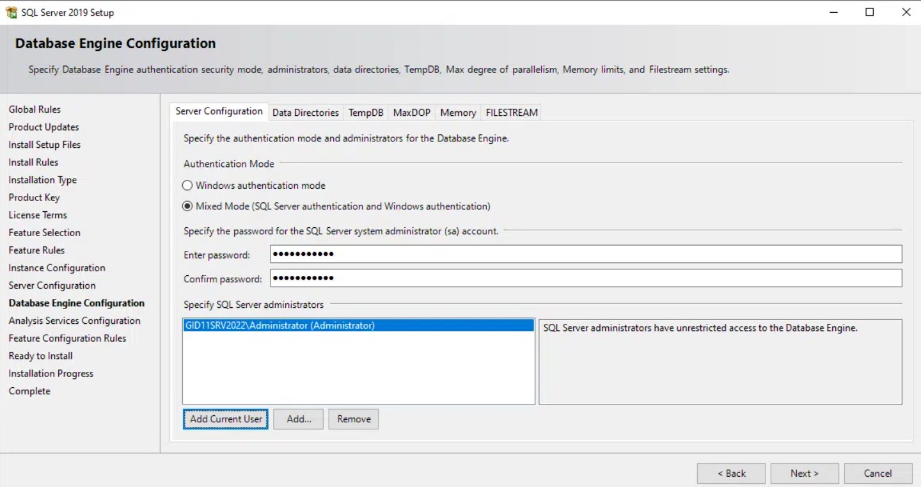Viewport: 921px width, 487px height.
Task: Click Complete step in sidebar
Action: pos(29,391)
